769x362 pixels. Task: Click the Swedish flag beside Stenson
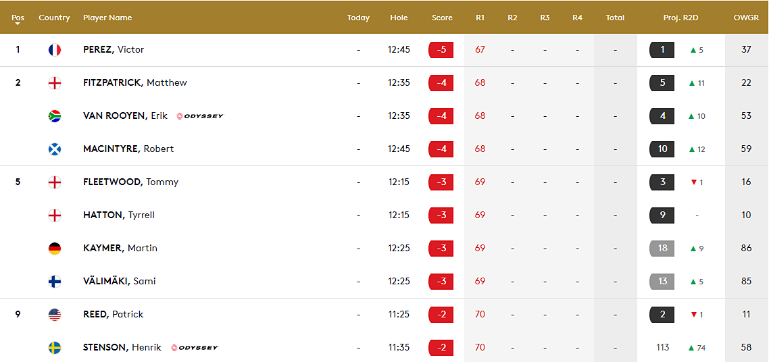pos(55,348)
